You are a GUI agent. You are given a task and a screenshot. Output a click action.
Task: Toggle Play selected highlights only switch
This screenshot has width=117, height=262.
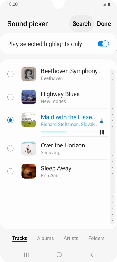tap(103, 44)
